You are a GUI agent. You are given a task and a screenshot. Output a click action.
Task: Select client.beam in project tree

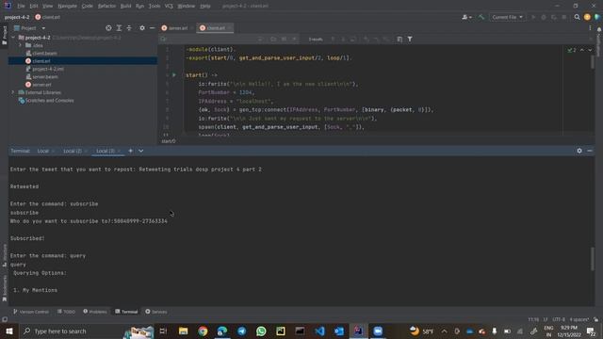coord(44,53)
